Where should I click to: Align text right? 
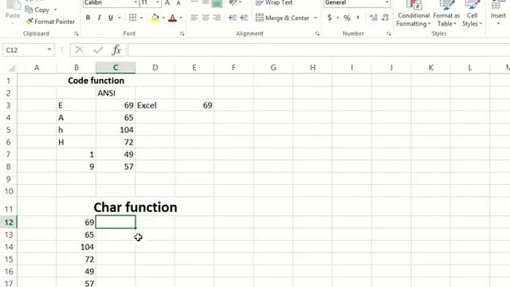[x=216, y=18]
